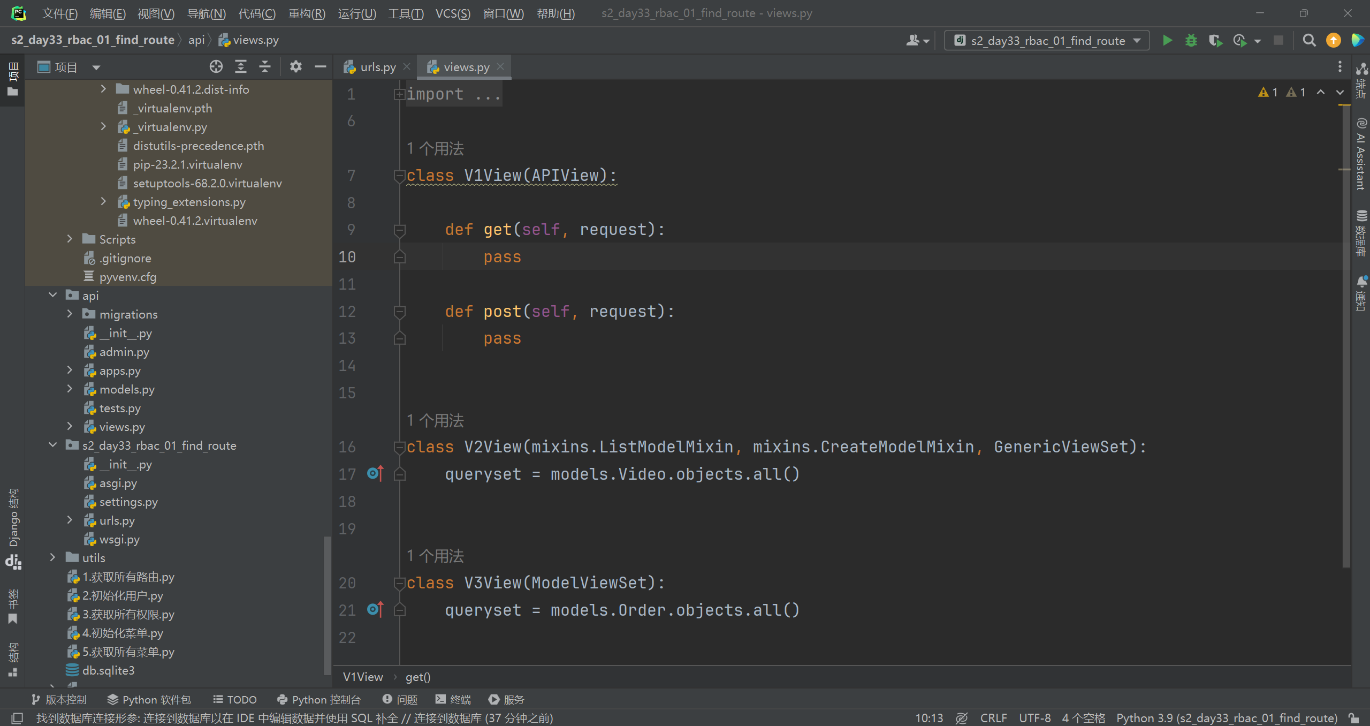The image size is (1370, 726).
Task: Open the 终端 terminal tool window
Action: (x=453, y=699)
